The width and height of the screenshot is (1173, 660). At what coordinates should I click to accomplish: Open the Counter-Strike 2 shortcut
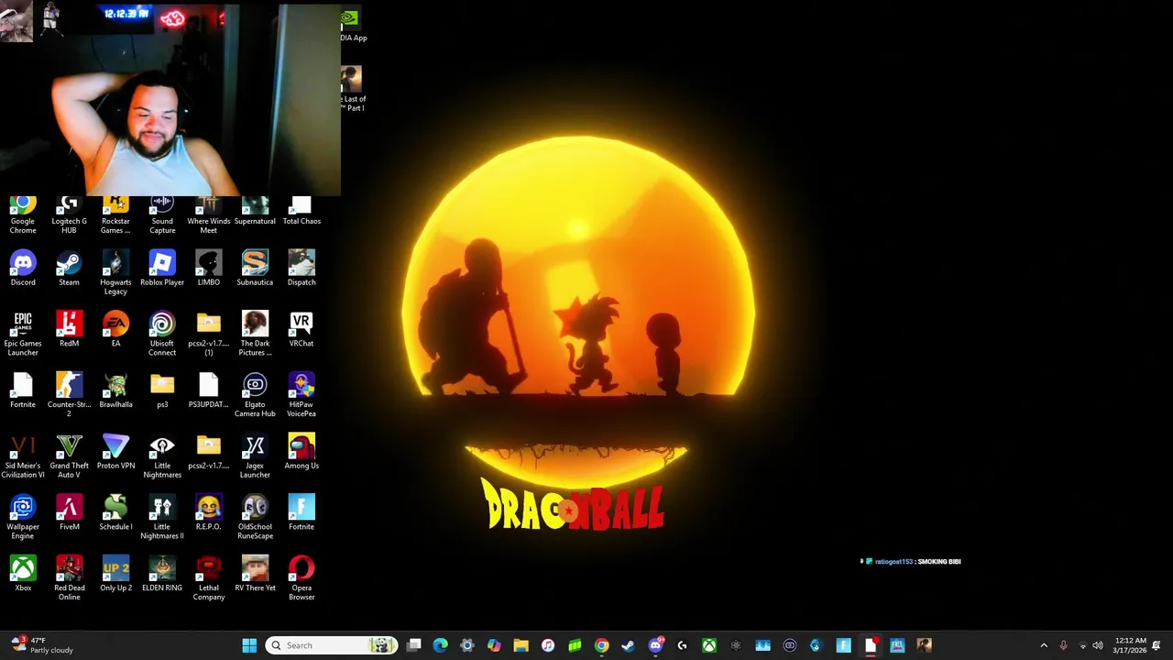point(69,395)
